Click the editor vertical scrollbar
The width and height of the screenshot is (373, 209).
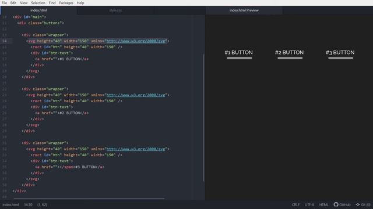click(x=203, y=118)
